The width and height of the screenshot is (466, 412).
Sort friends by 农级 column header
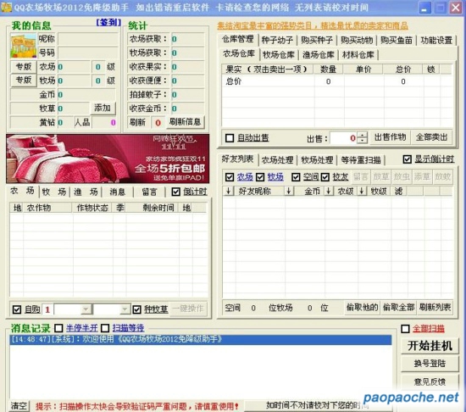click(346, 191)
